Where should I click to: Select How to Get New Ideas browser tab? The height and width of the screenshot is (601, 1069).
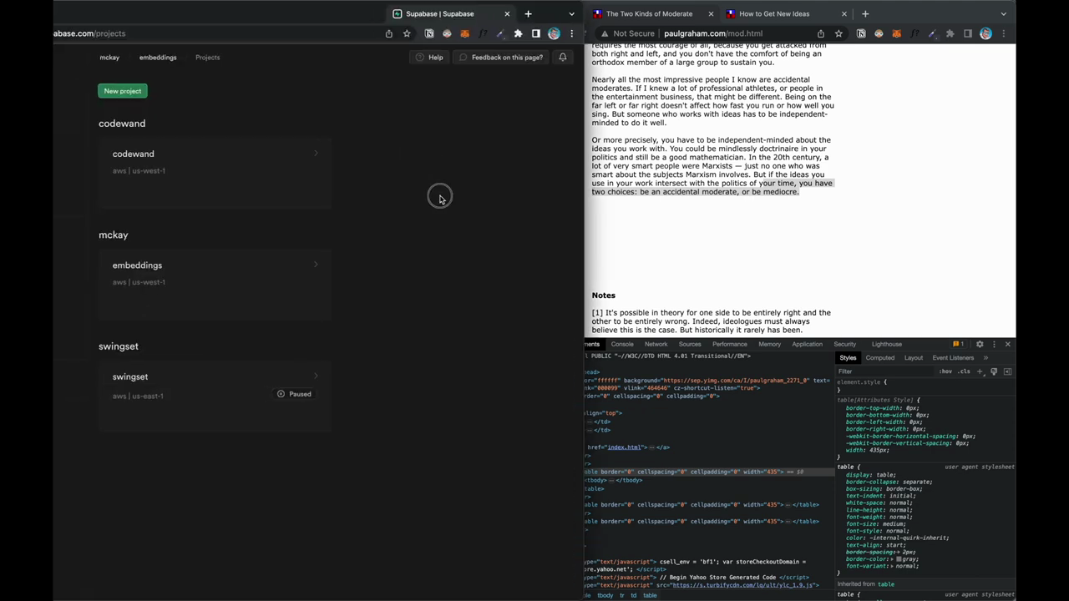point(774,13)
